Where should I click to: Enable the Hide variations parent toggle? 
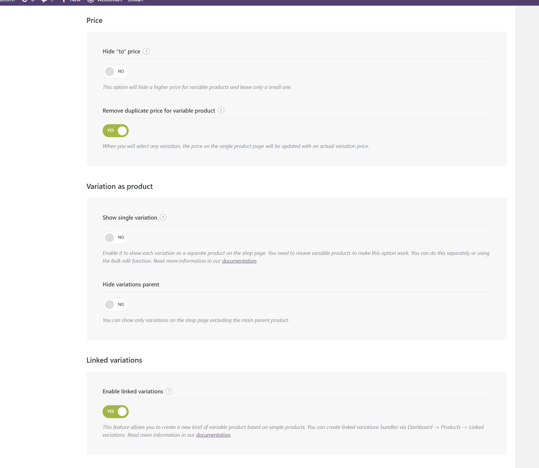coord(115,304)
